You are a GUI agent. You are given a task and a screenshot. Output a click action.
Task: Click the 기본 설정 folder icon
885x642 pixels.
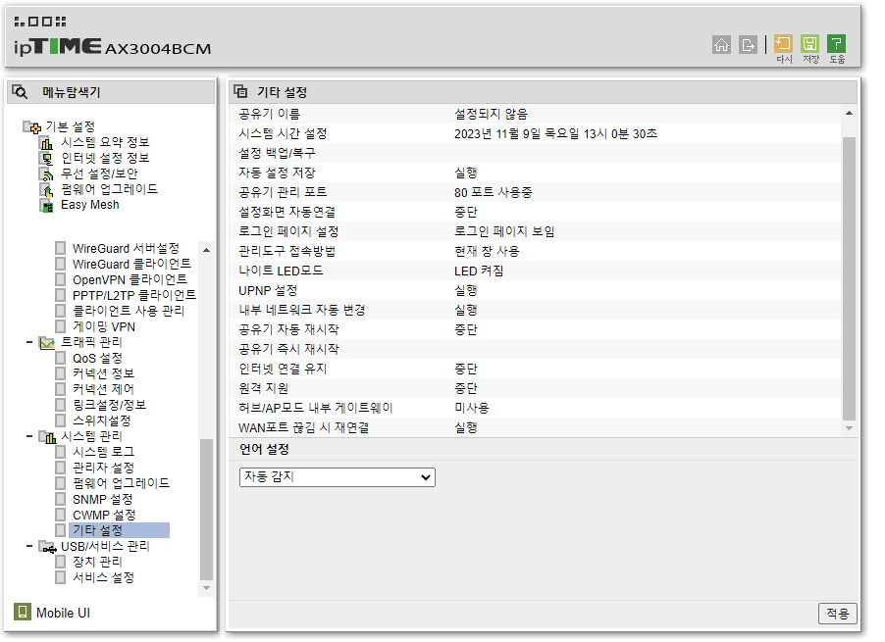click(31, 126)
